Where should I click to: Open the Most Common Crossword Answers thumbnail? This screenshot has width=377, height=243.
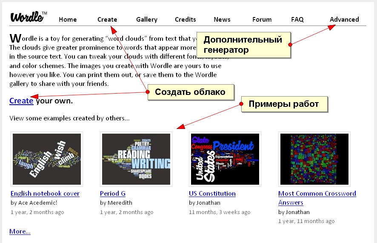[x=314, y=159]
